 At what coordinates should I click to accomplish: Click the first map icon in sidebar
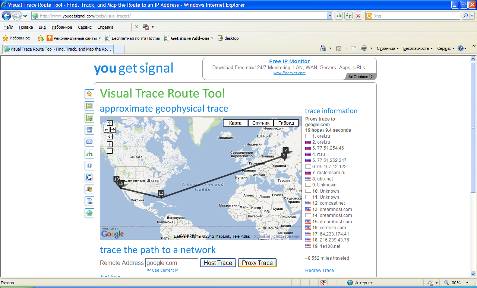point(89,106)
